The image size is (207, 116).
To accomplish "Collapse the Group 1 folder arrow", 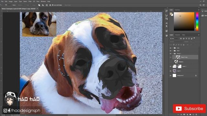I will [173, 53].
